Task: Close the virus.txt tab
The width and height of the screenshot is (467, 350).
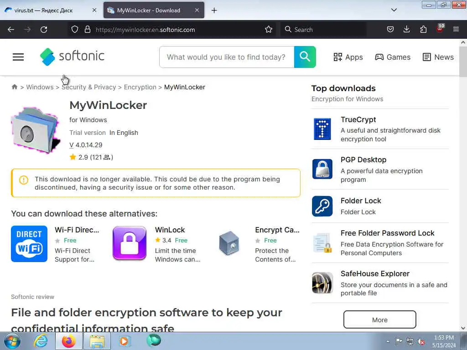Action: (x=94, y=10)
